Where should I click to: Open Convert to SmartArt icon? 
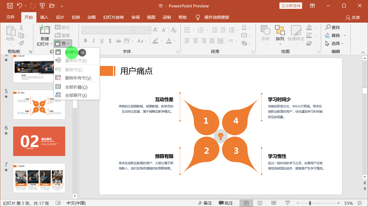coord(245,43)
